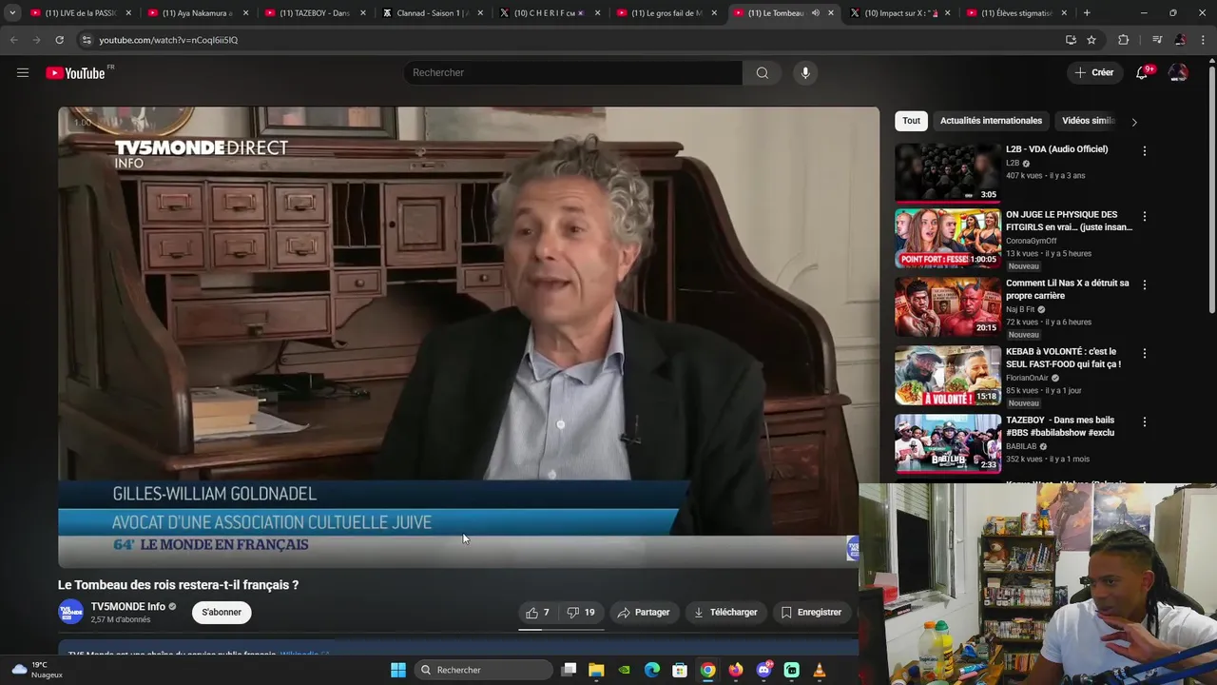The width and height of the screenshot is (1217, 685).
Task: Open the Chrome profile avatar in toolbar
Action: click(1180, 40)
